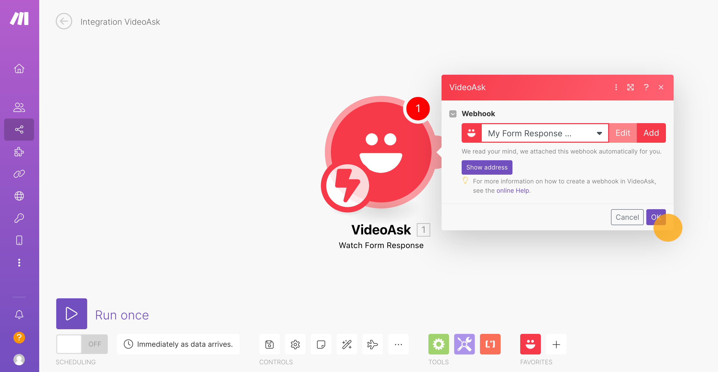The width and height of the screenshot is (718, 372).
Task: Click the Mobile device icon in sidebar
Action: pyautogui.click(x=19, y=240)
